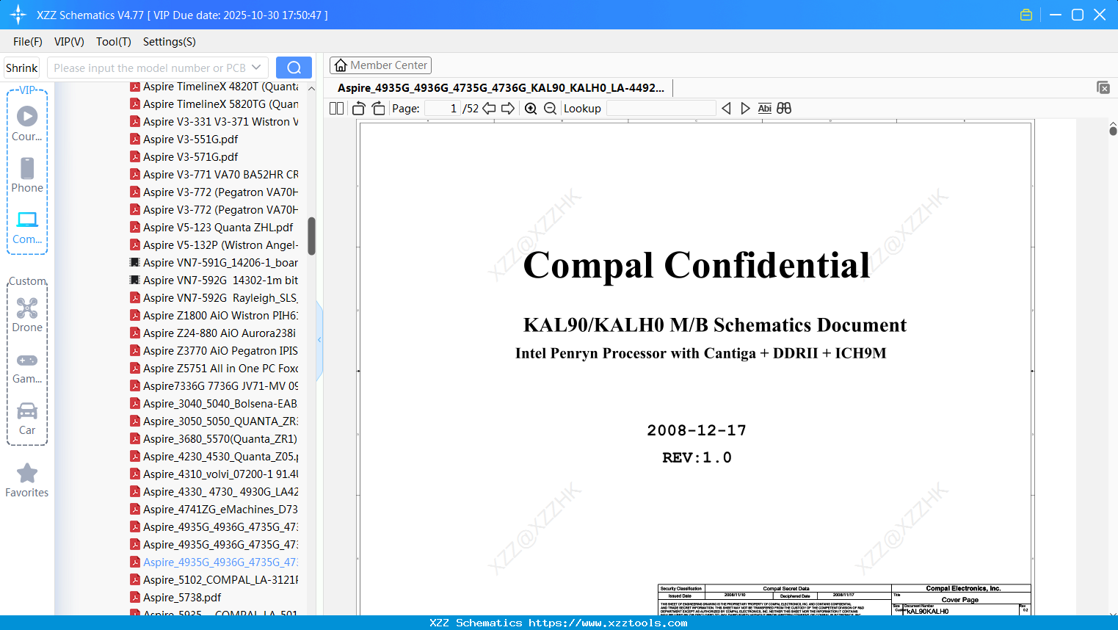Screen dimensions: 1118x630
Task: Collapse the file list panel with the side handle
Action: 319,340
